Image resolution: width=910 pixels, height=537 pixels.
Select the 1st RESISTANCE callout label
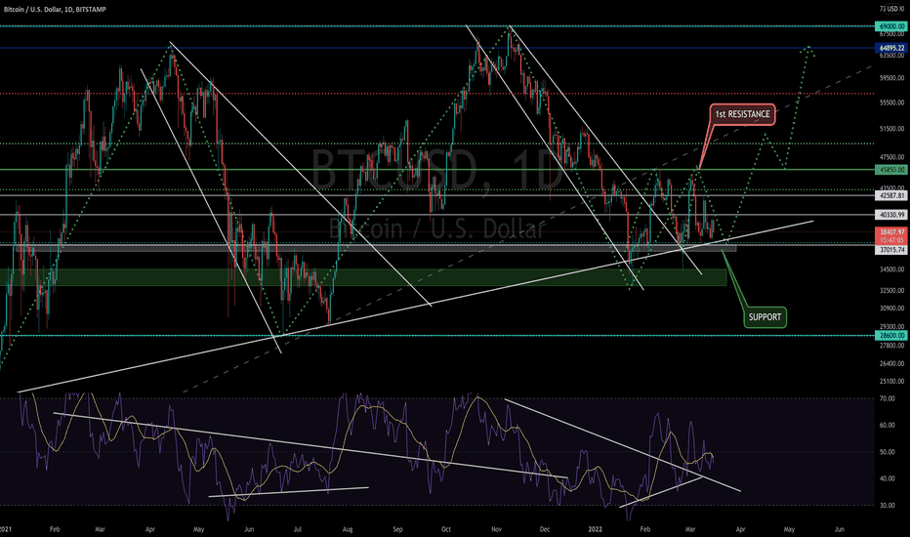pyautogui.click(x=742, y=114)
